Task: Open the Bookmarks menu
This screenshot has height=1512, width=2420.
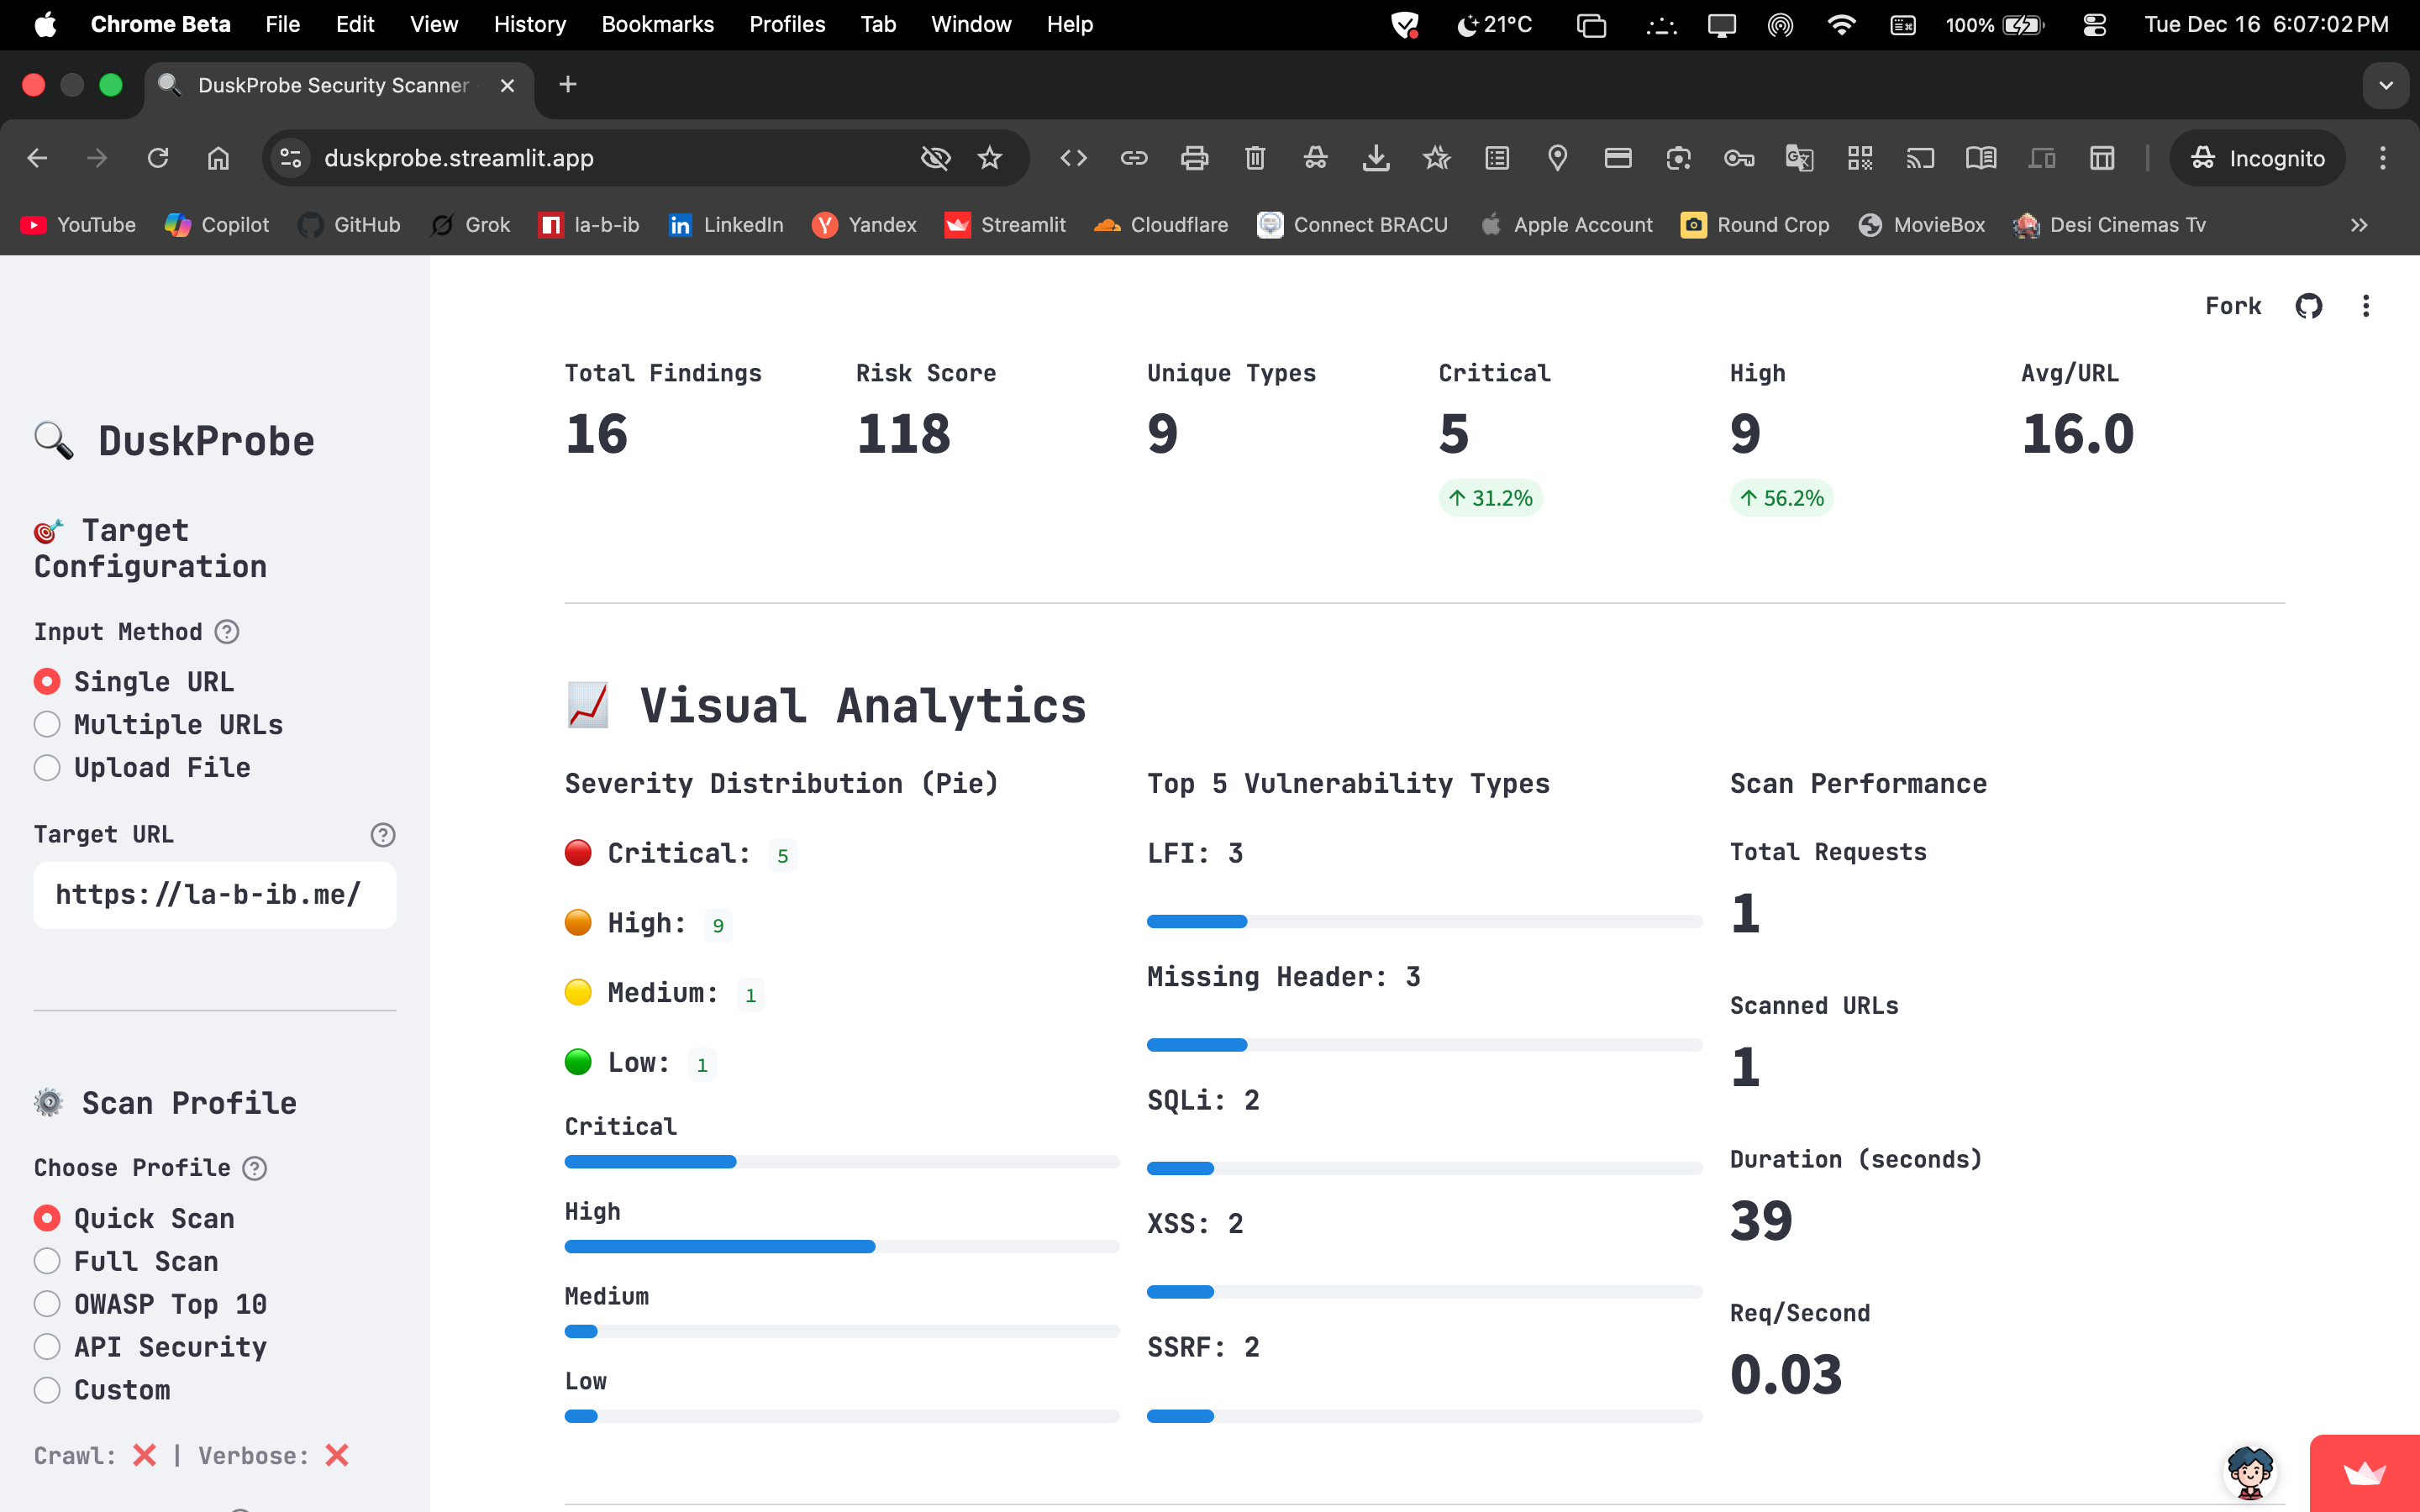Action: pyautogui.click(x=657, y=24)
